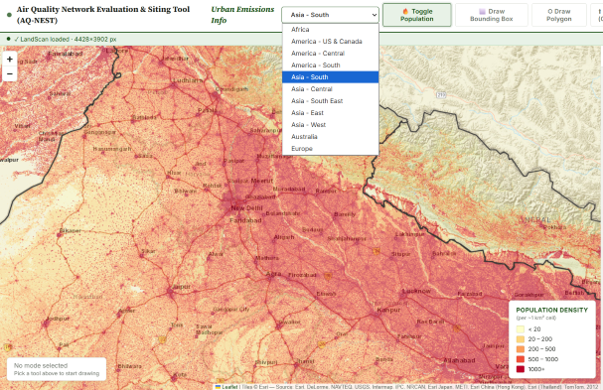The image size is (603, 390).
Task: Zoom in on the map
Action: click(10, 60)
